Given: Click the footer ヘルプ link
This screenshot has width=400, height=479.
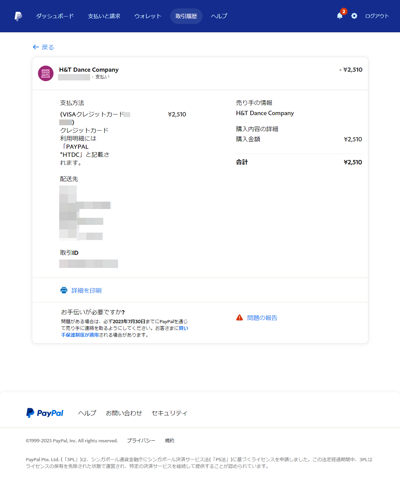Looking at the screenshot, I should [x=87, y=413].
